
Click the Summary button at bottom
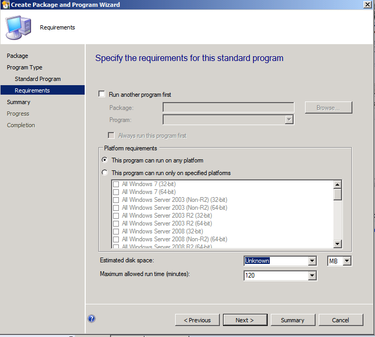coord(293,320)
